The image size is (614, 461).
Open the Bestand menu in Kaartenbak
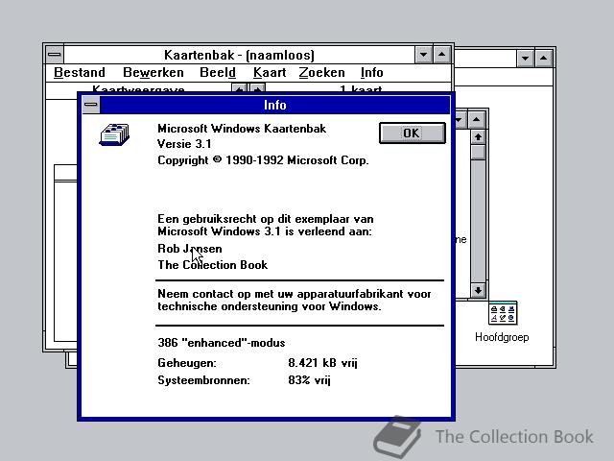click(80, 73)
